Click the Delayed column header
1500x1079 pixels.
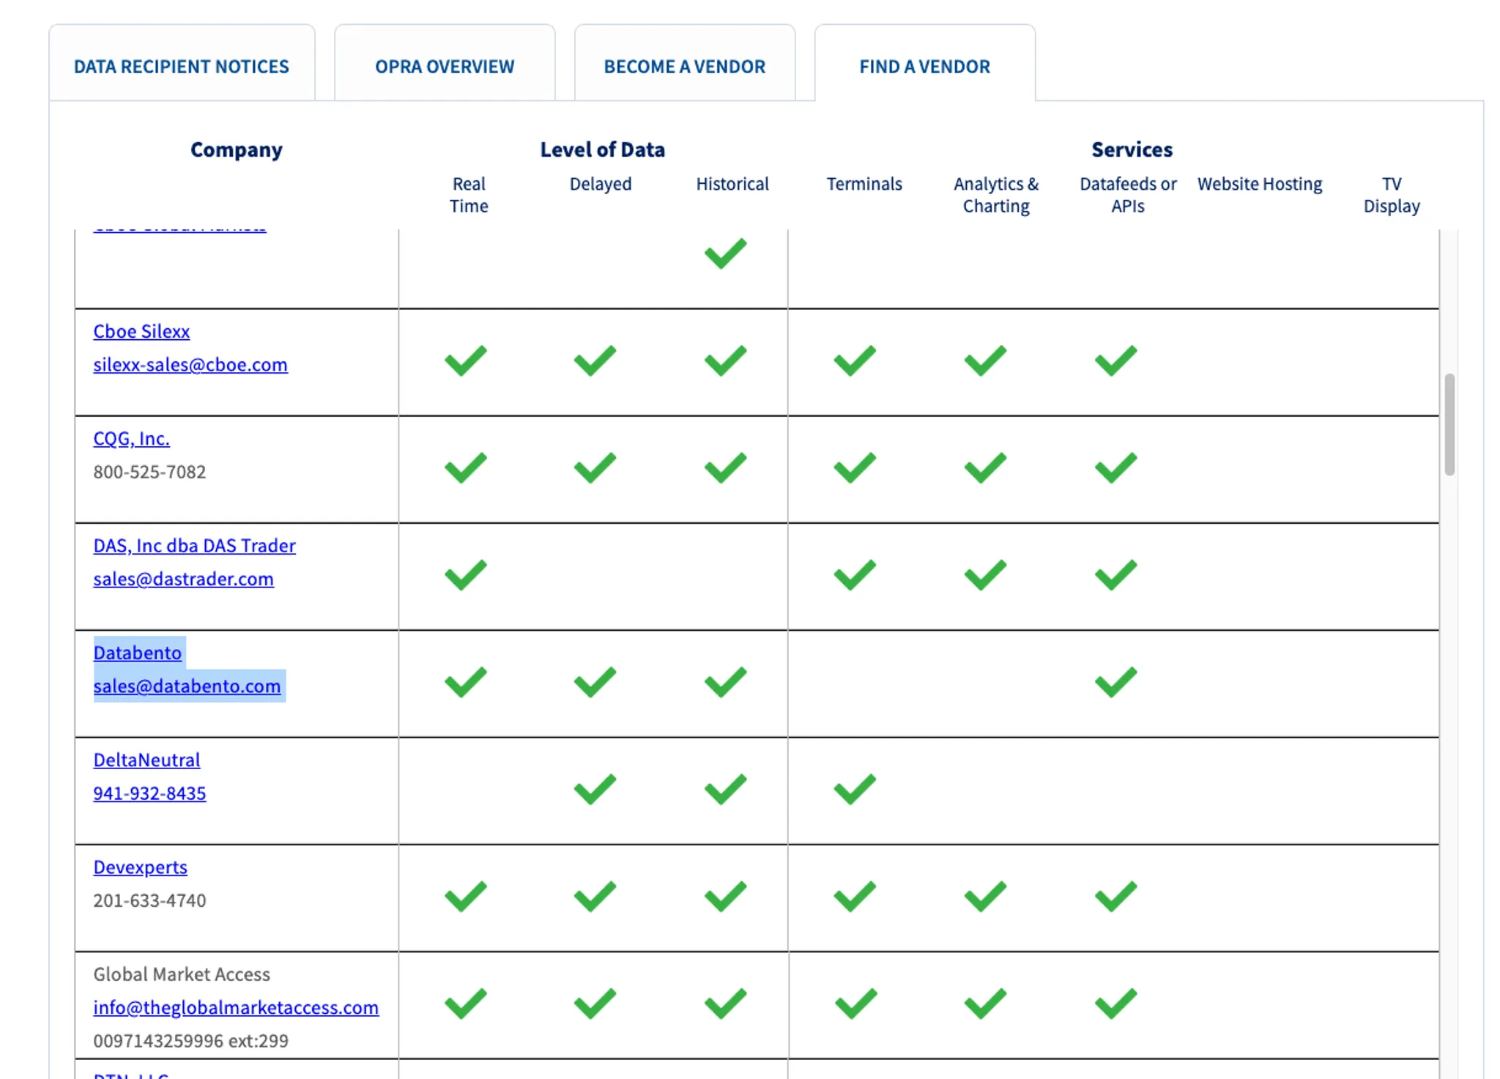click(601, 184)
